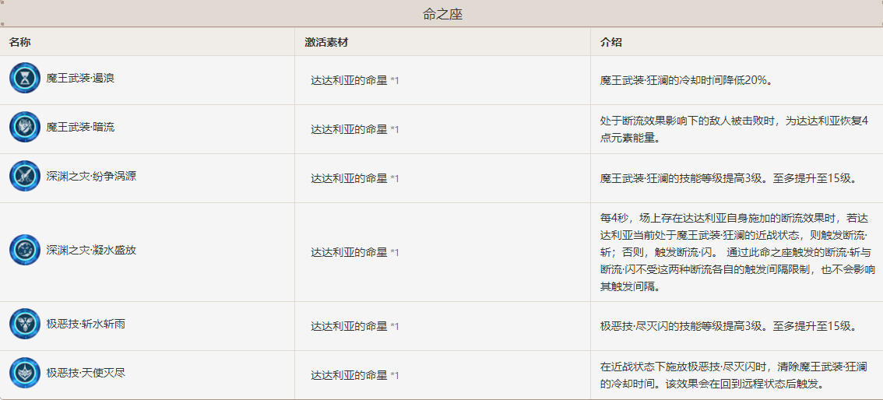The height and width of the screenshot is (400, 883).
Task: Open 达达利亚的命星 link in 天使灭尽 row
Action: pos(349,375)
